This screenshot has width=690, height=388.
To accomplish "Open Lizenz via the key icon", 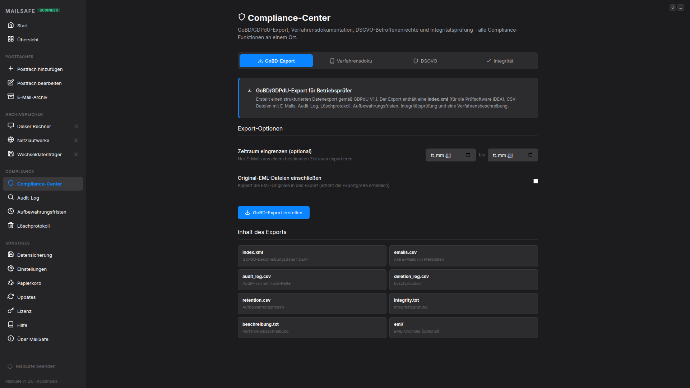I will pyautogui.click(x=11, y=311).
